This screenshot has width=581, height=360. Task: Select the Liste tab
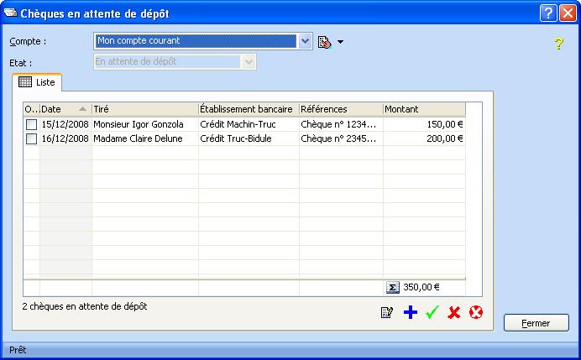36,82
